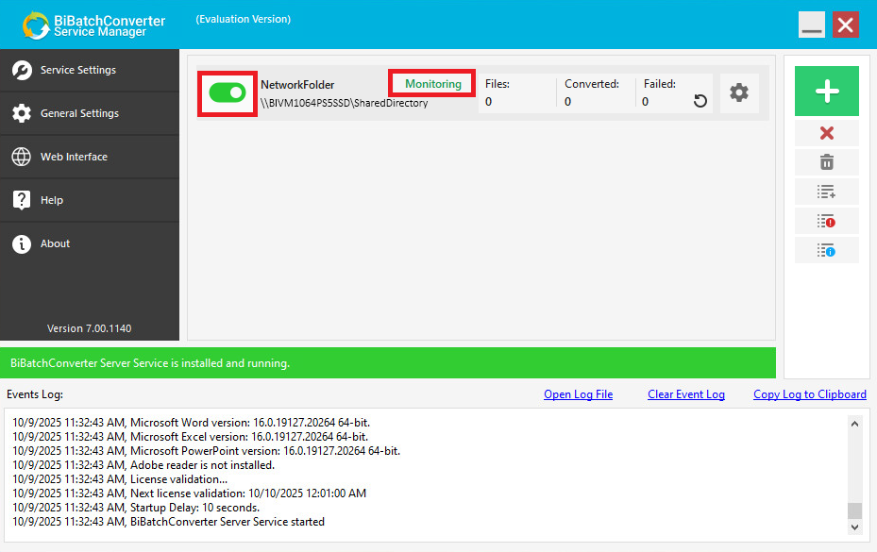
Task: Open the list with red error badge
Action: (826, 221)
